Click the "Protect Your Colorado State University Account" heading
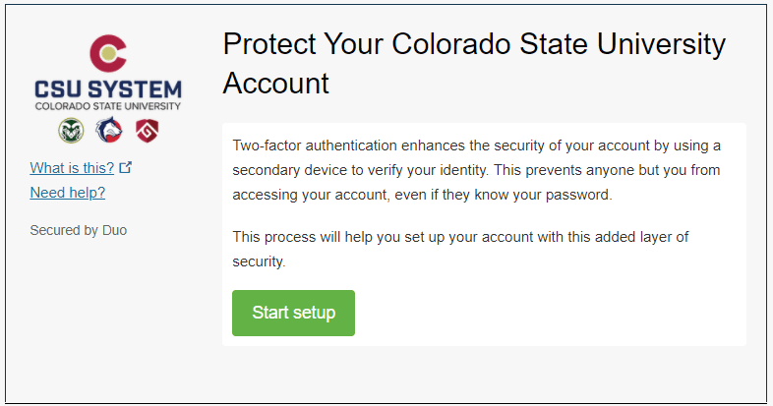773x406 pixels. [x=474, y=63]
